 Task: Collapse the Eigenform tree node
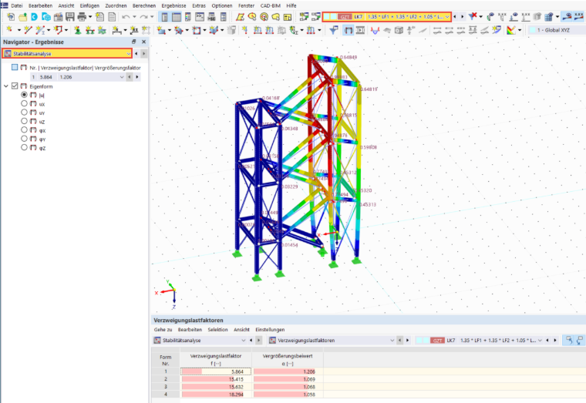click(x=6, y=86)
